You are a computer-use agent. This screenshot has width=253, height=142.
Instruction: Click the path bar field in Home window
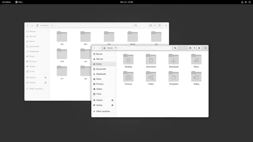(145, 48)
